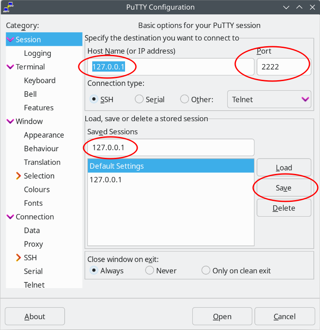320x330 pixels.
Task: Click the Host Name input field
Action: (170, 67)
